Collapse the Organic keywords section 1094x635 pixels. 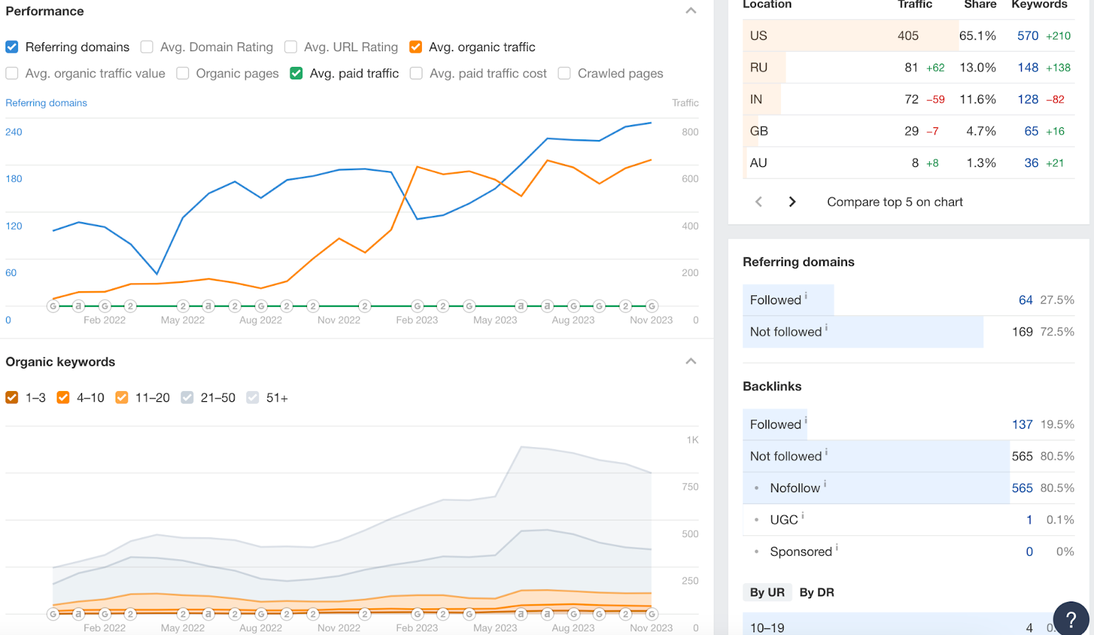click(x=691, y=362)
